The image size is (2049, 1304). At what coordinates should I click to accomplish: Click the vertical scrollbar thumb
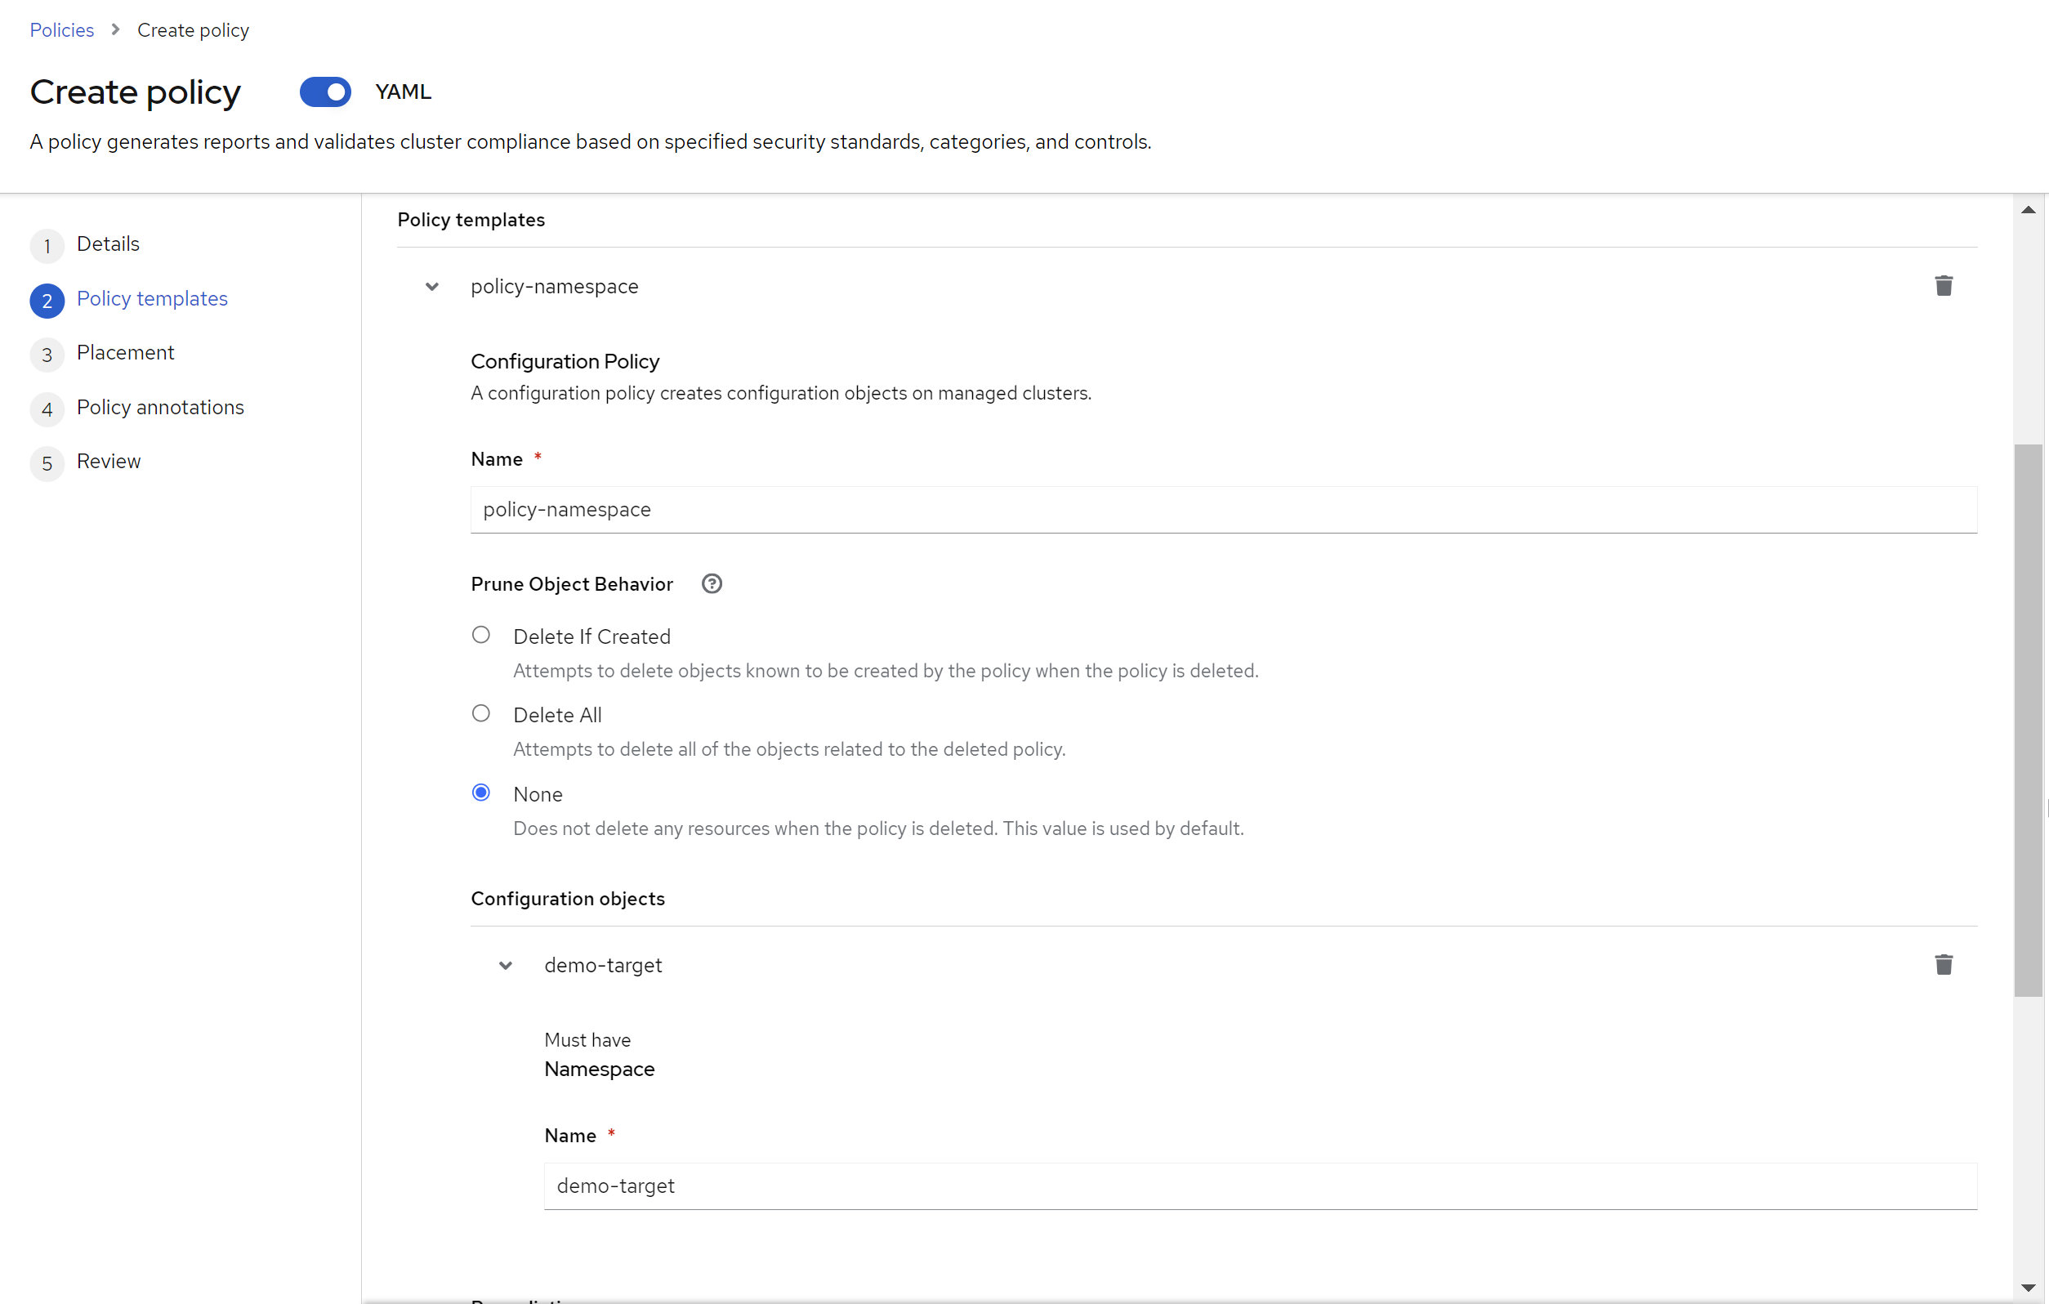point(2028,719)
